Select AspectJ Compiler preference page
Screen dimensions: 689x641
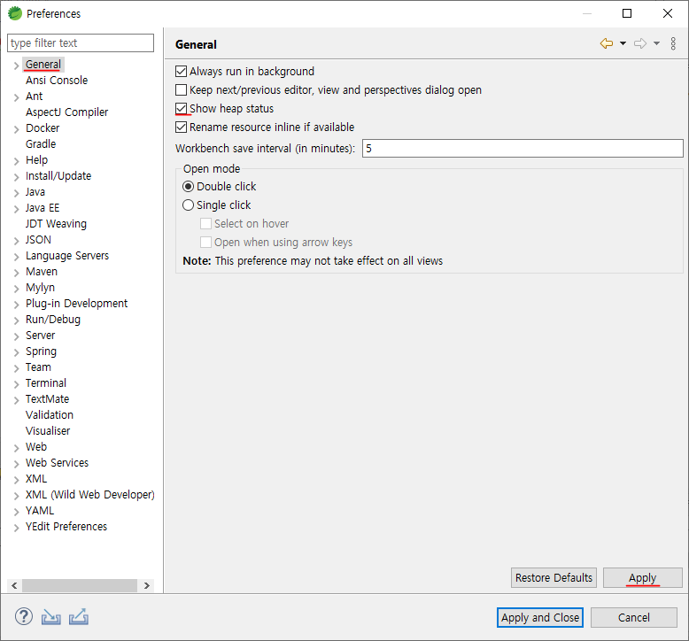[x=66, y=112]
